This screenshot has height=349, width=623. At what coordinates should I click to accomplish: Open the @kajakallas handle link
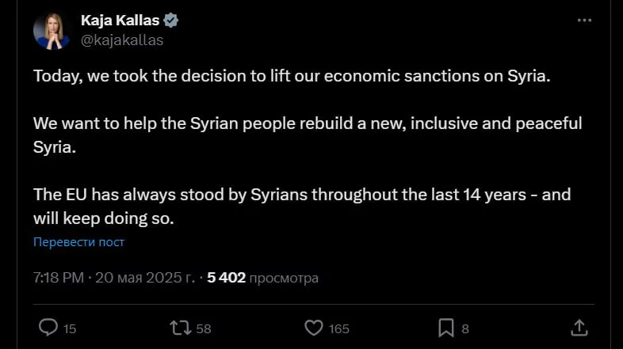click(122, 40)
